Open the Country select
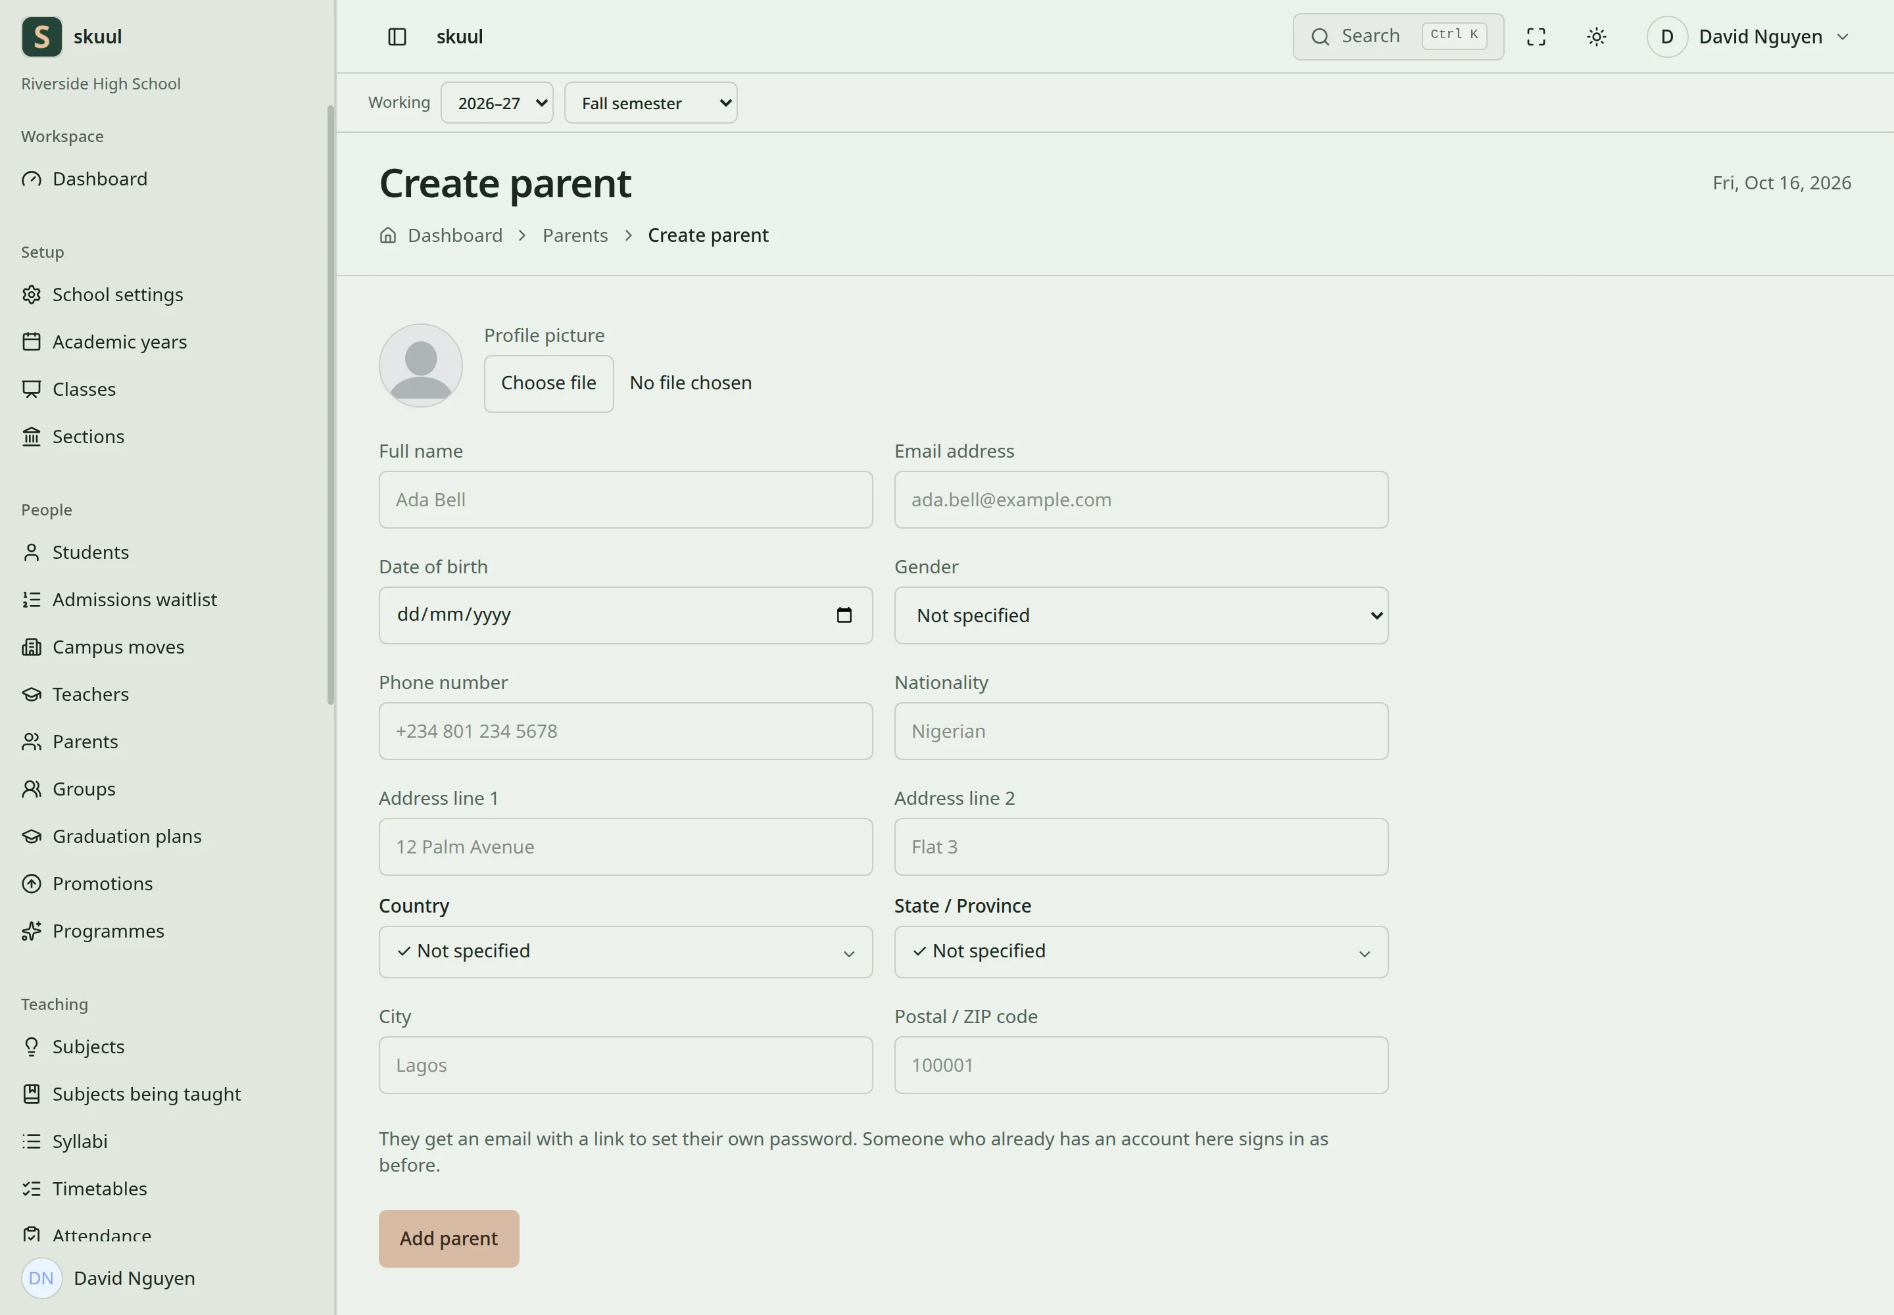Screen dimensions: 1894x1315 point(625,951)
